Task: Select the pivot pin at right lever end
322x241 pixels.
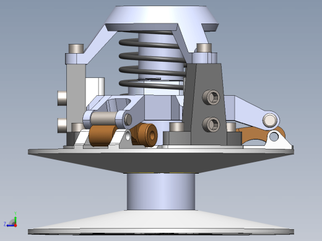Action: point(270,120)
